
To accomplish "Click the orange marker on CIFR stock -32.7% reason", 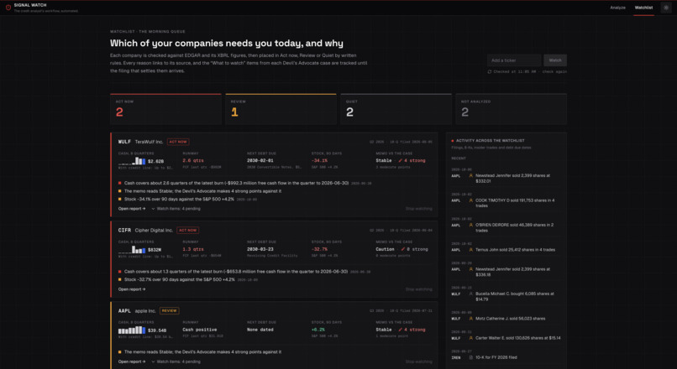I will click(x=120, y=280).
